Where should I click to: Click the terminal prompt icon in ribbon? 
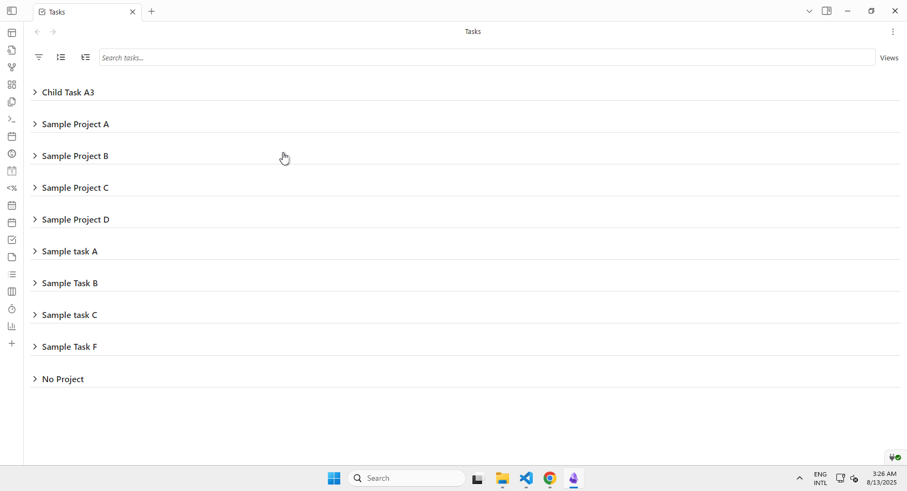[12, 119]
